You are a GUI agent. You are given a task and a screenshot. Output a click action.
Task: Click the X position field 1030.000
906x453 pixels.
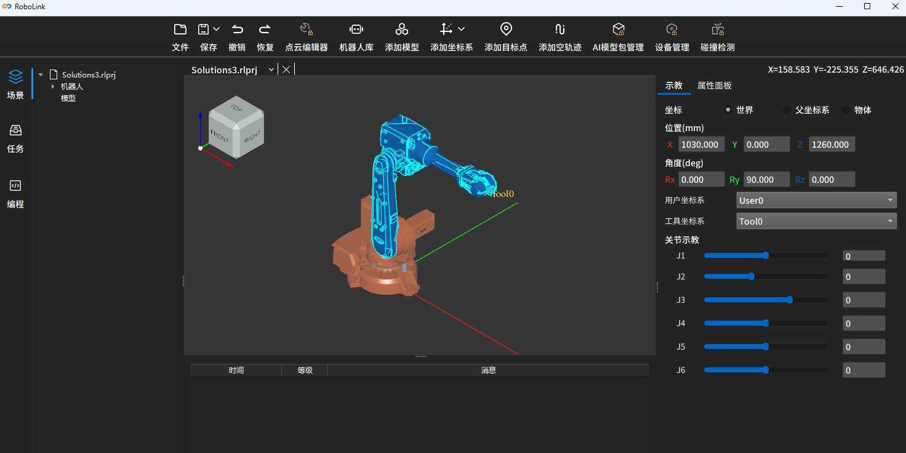[702, 145]
